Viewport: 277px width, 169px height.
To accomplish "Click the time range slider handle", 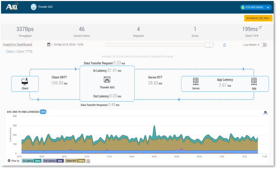I will pyautogui.click(x=209, y=45).
